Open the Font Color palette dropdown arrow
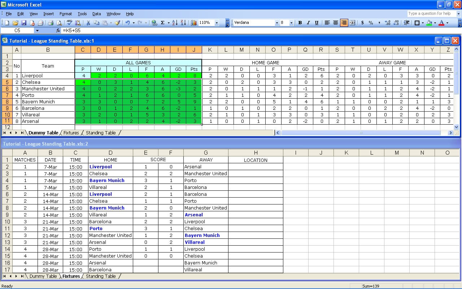Viewport: 462px width, 289px height. (x=447, y=22)
